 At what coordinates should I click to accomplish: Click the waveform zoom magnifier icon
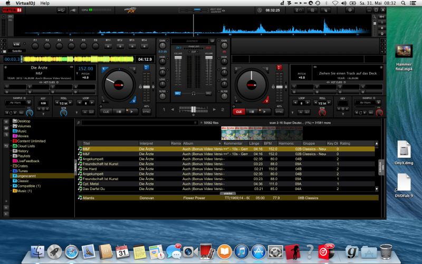click(374, 17)
